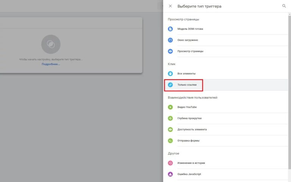Open the Подробнее... link
This screenshot has width=291, height=182.
click(51, 64)
